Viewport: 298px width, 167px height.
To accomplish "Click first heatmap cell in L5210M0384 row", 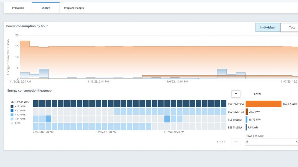I will point(36,104).
